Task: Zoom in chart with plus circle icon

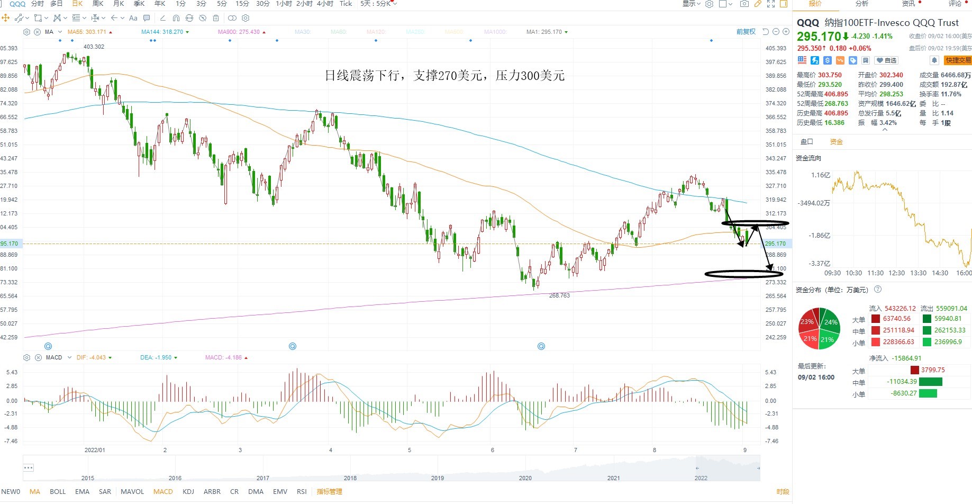Action: (785, 32)
